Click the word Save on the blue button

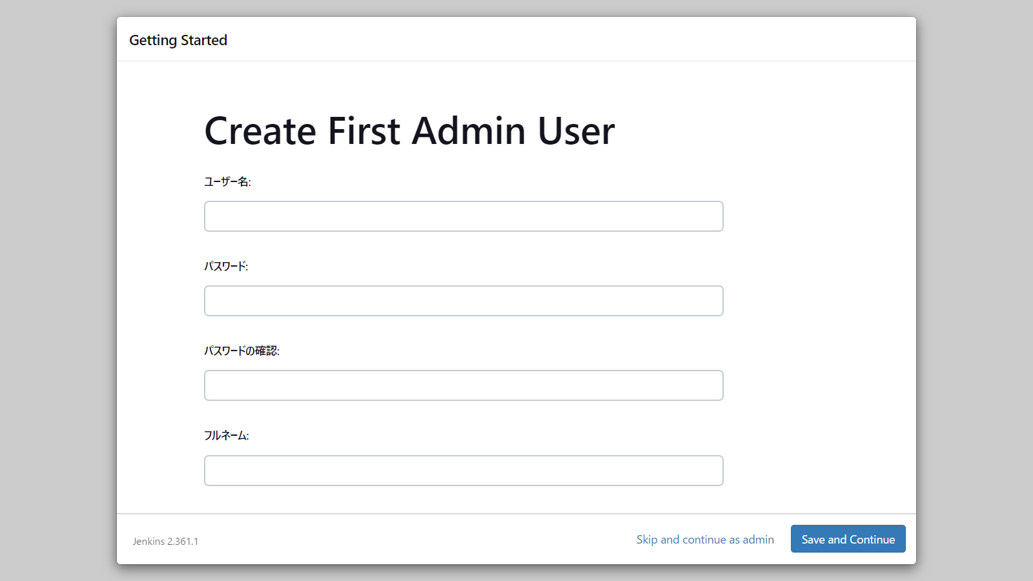(x=813, y=540)
